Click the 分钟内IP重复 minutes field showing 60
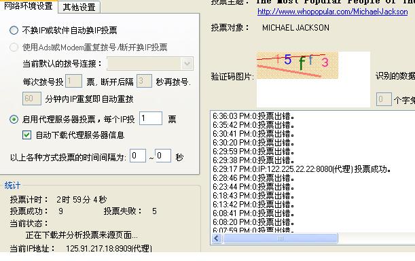Screen dimensions: 415x261 click(32, 99)
